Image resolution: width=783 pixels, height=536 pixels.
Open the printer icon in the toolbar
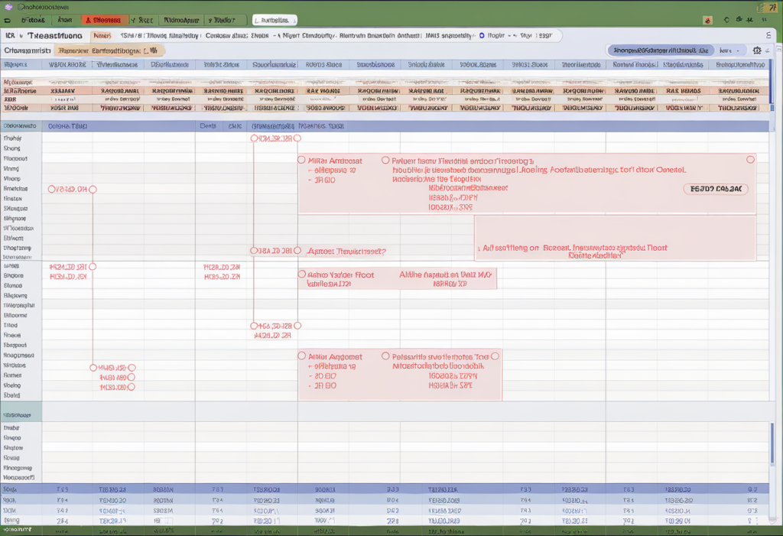pyautogui.click(x=739, y=19)
